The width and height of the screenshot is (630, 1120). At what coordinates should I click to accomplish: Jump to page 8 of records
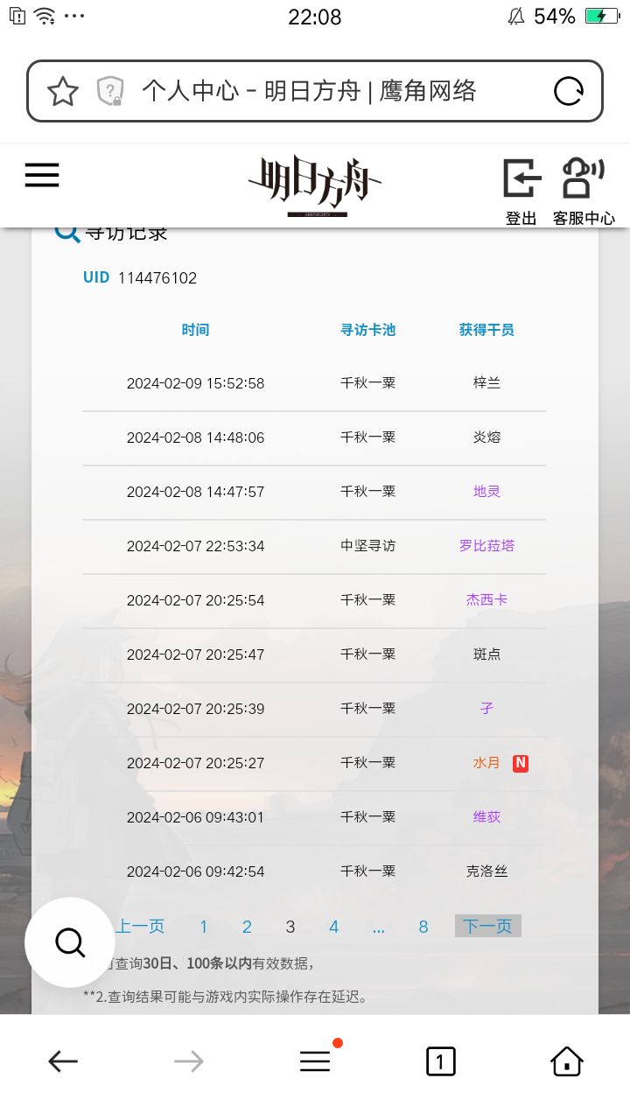[423, 927]
